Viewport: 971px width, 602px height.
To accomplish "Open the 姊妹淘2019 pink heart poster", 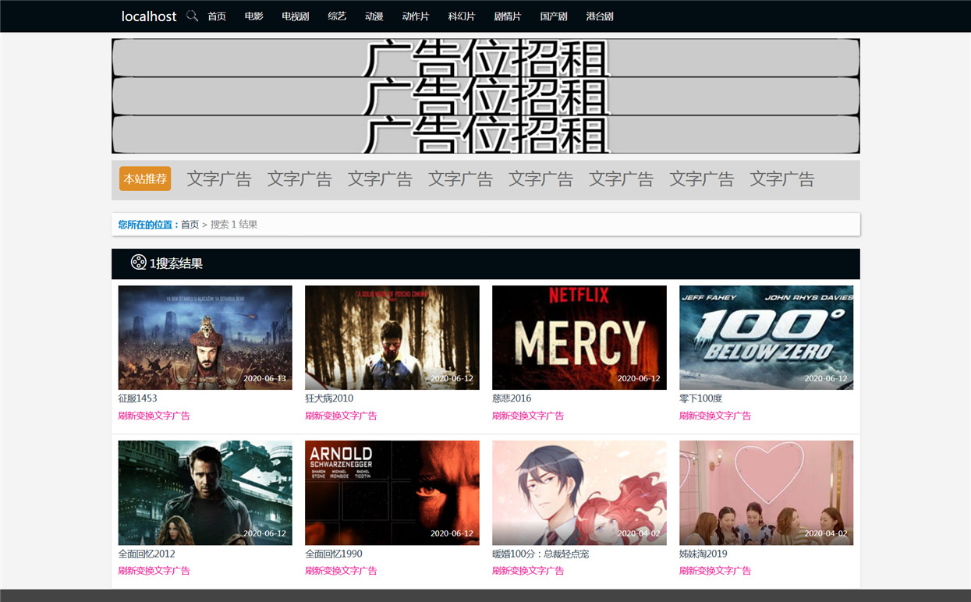I will [x=766, y=493].
